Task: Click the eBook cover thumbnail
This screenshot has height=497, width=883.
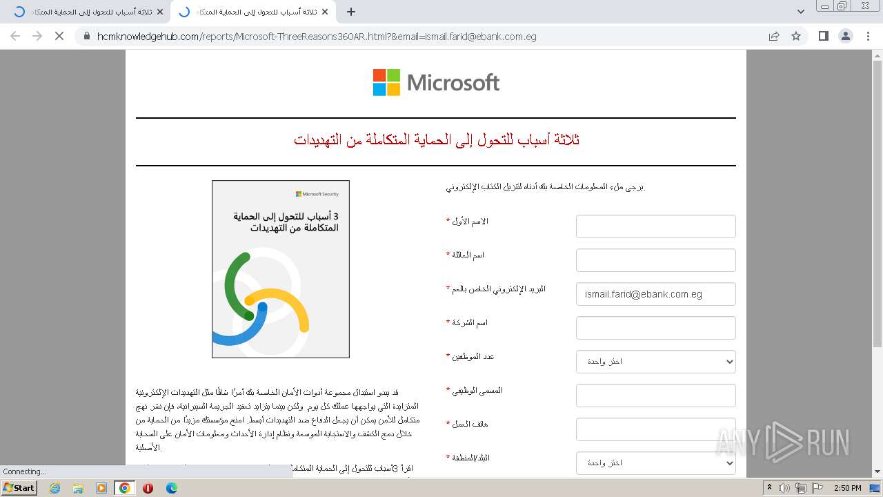Action: click(281, 269)
